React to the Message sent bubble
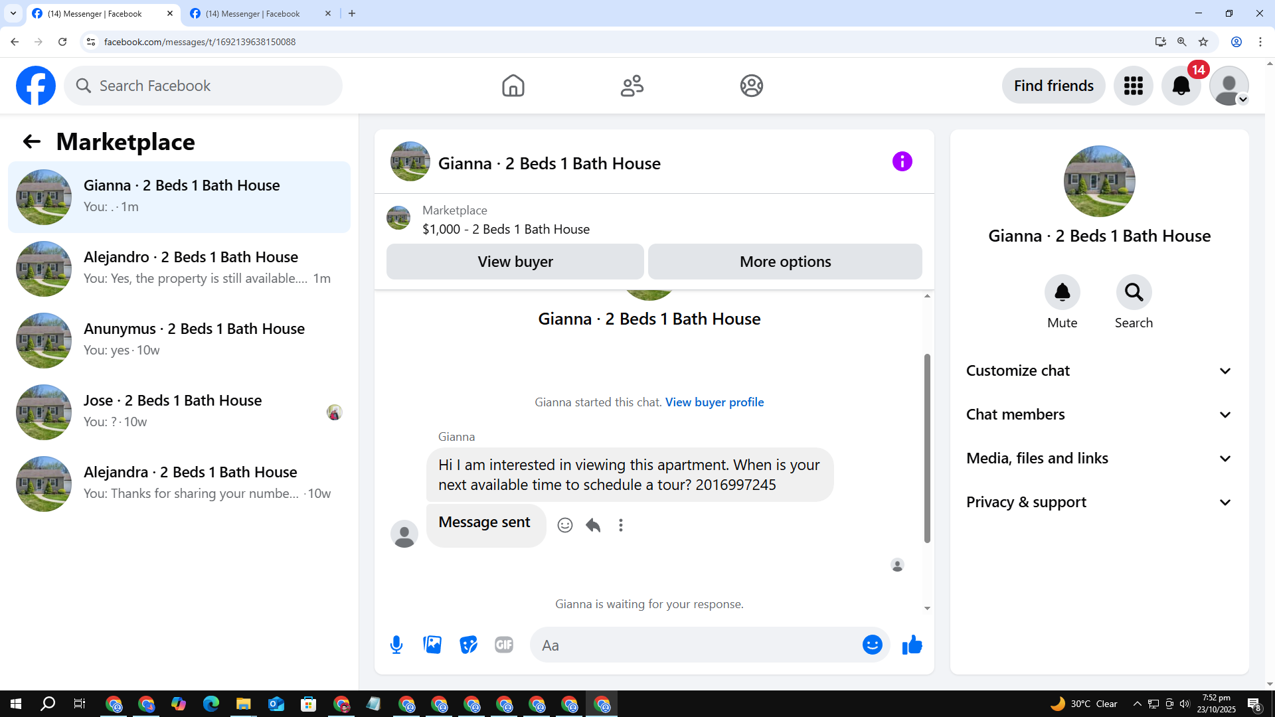 tap(565, 525)
